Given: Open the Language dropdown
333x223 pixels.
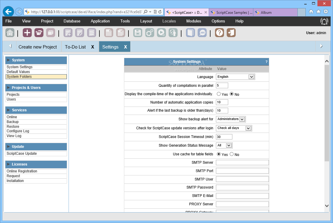Looking at the screenshot, I should [235, 77].
